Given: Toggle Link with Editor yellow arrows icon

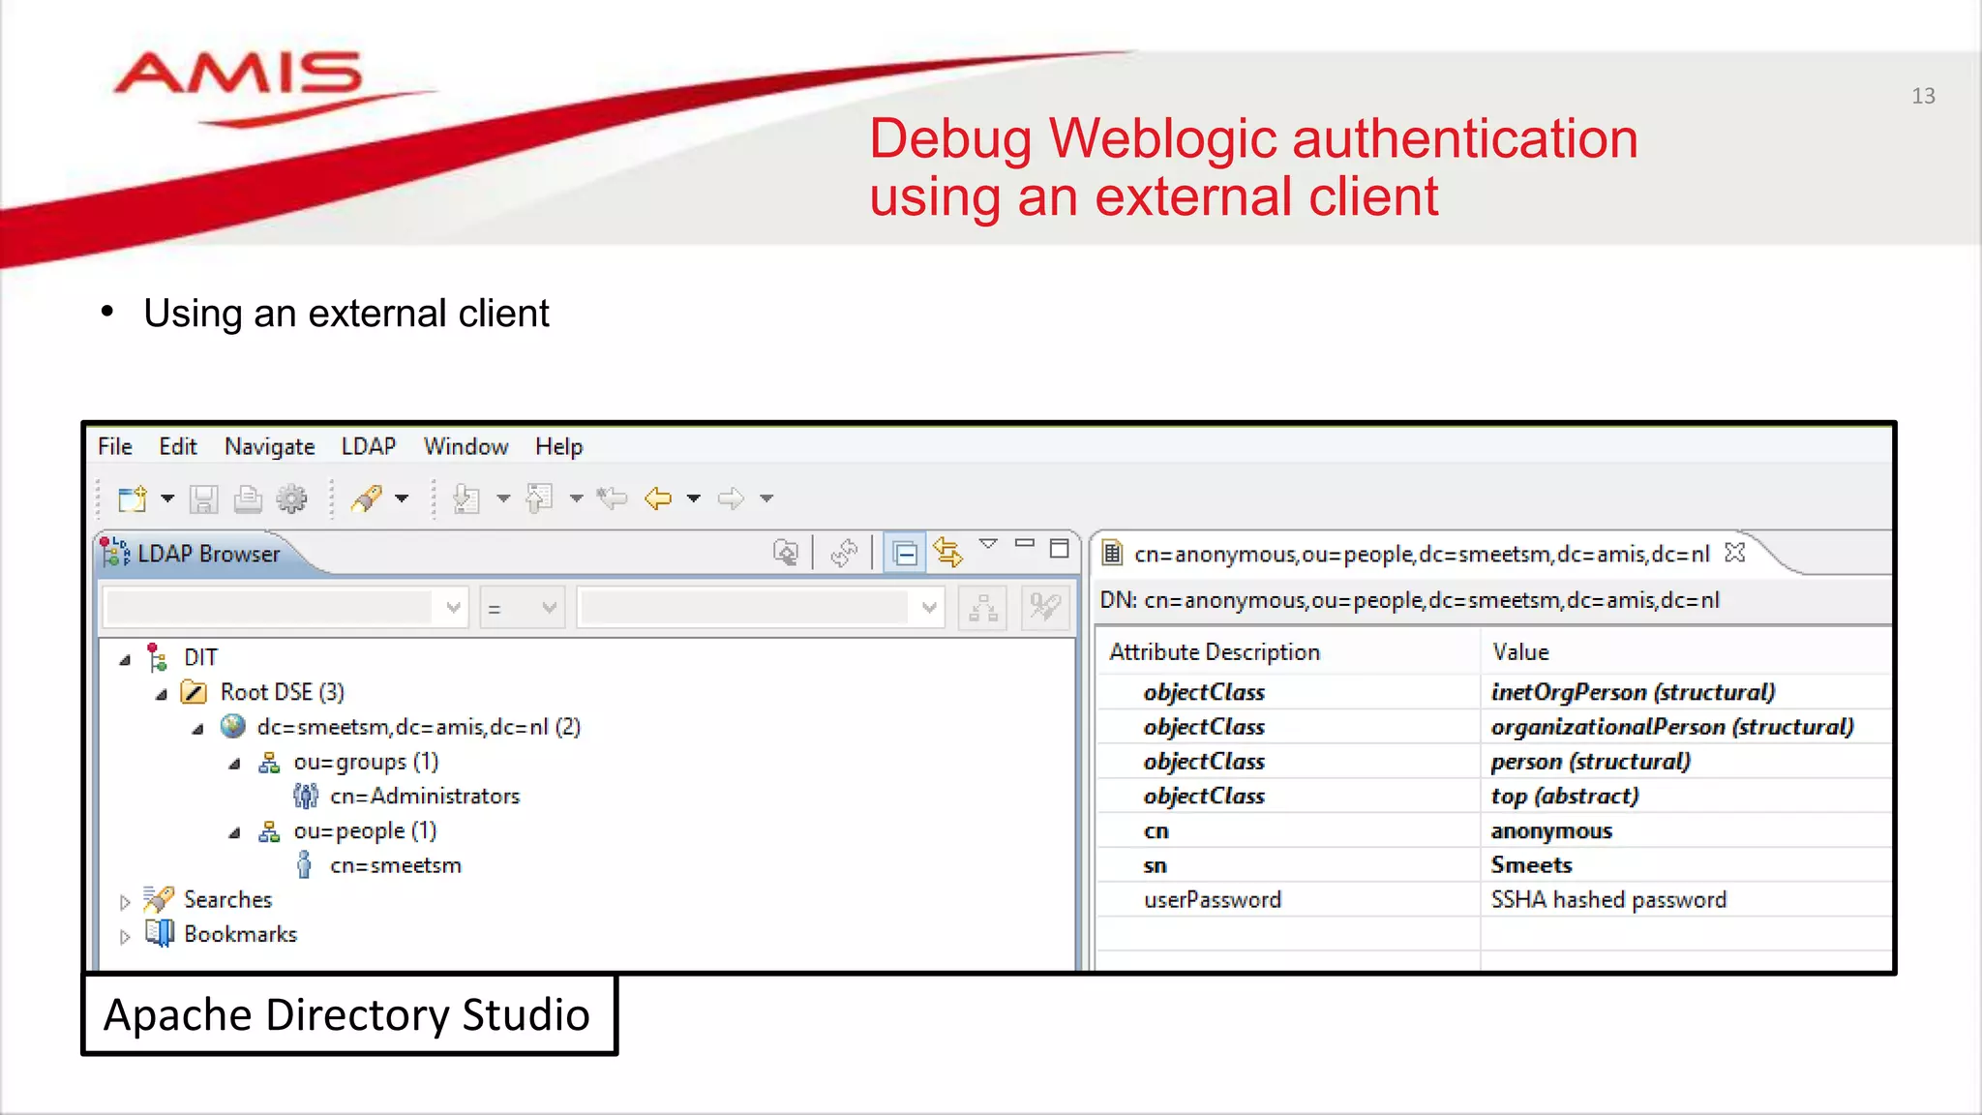Looking at the screenshot, I should pyautogui.click(x=947, y=553).
